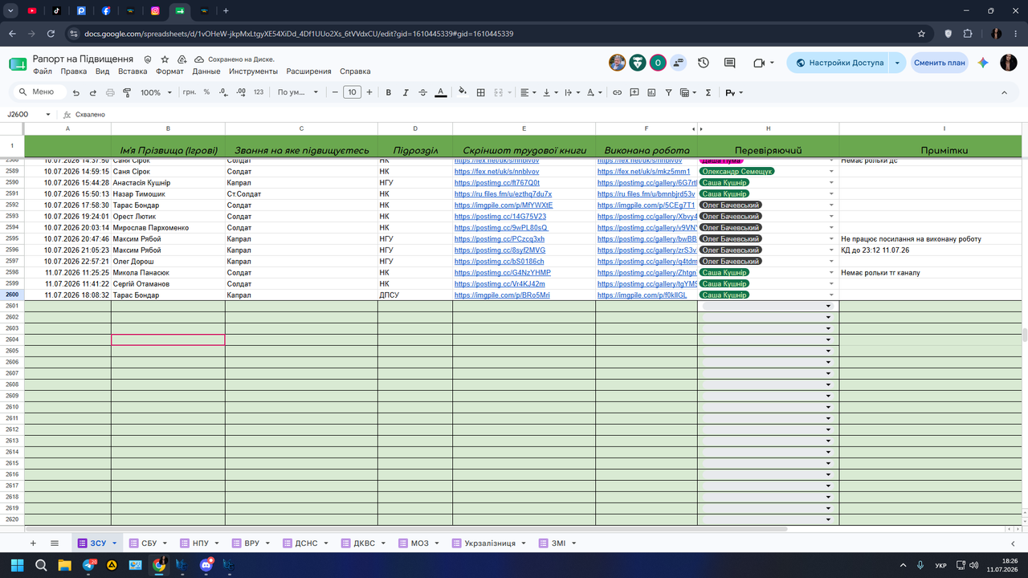Click the cloud saved status icon

pos(198,59)
